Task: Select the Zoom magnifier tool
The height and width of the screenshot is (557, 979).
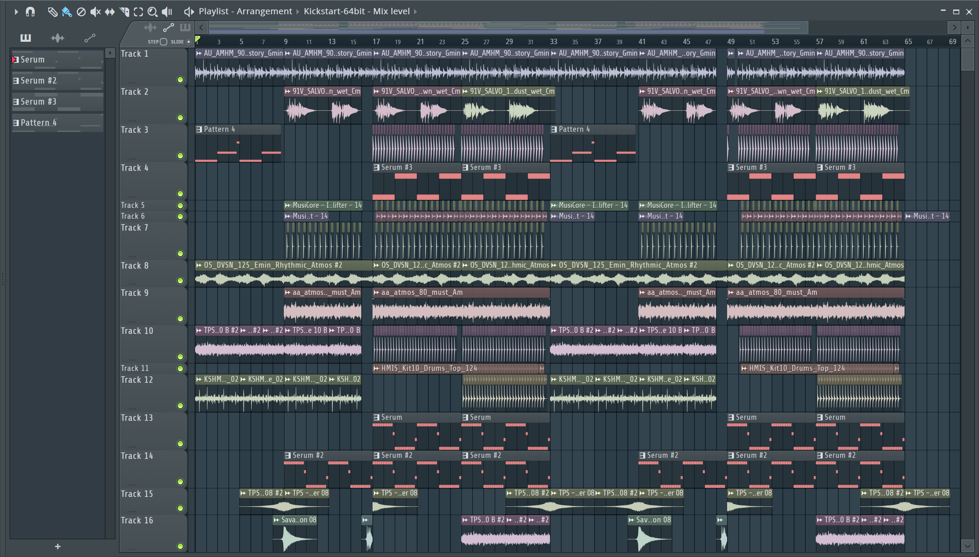Action: click(152, 12)
